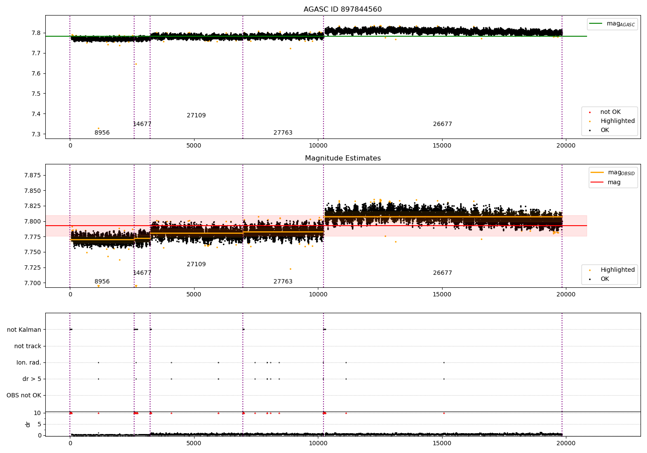Click the figure title AGASC ID 897844560

pos(342,9)
